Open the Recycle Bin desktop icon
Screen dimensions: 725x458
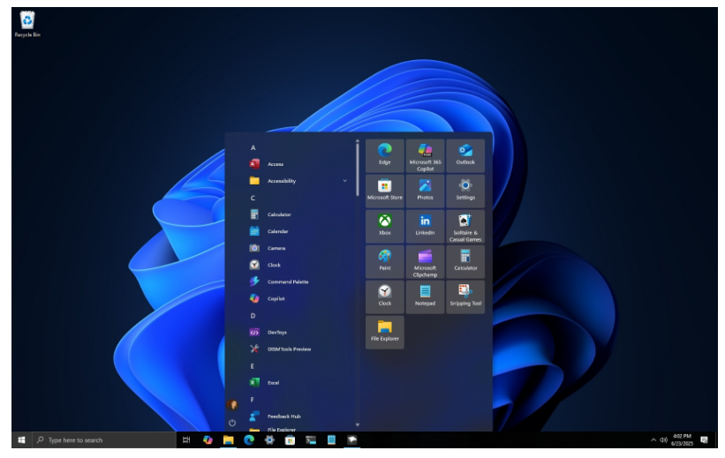point(26,24)
